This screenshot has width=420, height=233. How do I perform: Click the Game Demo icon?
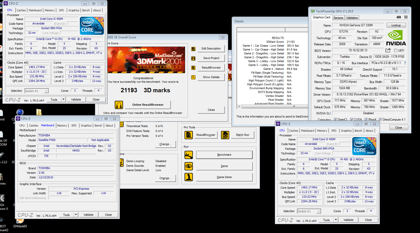tap(189, 177)
